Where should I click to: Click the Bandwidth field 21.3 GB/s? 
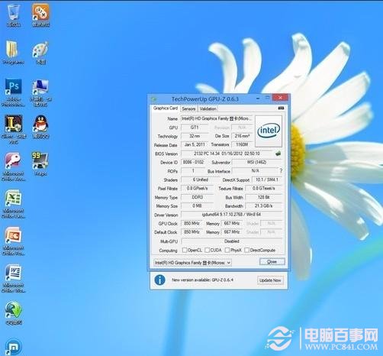point(263,206)
